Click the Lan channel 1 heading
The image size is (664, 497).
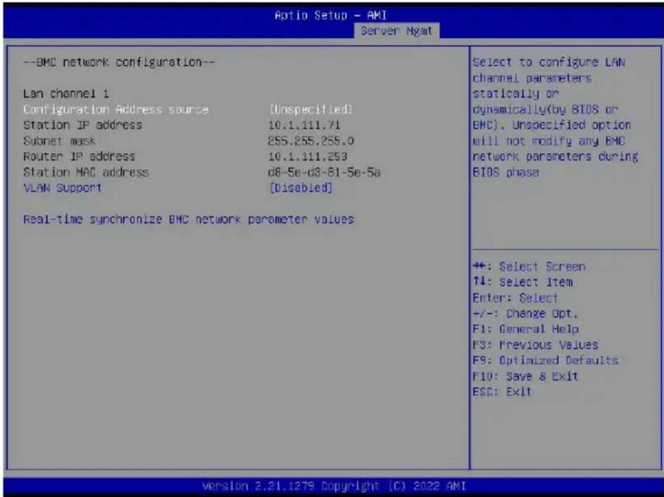click(66, 94)
